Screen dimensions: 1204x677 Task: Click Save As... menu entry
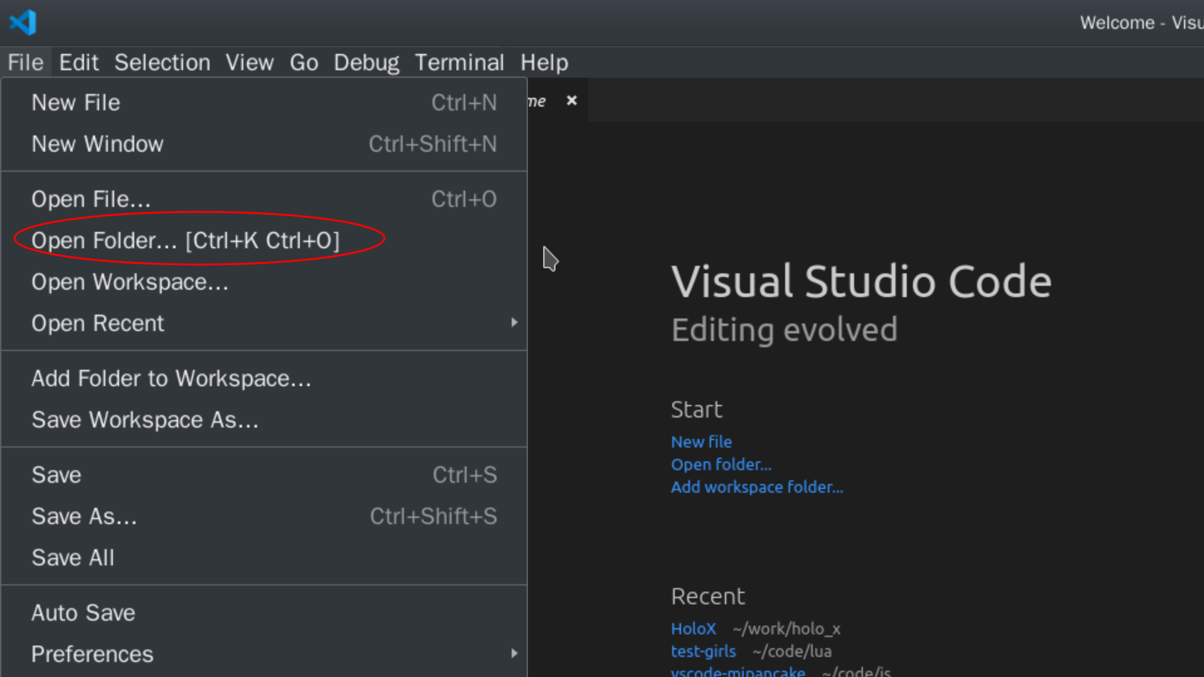[x=264, y=517]
